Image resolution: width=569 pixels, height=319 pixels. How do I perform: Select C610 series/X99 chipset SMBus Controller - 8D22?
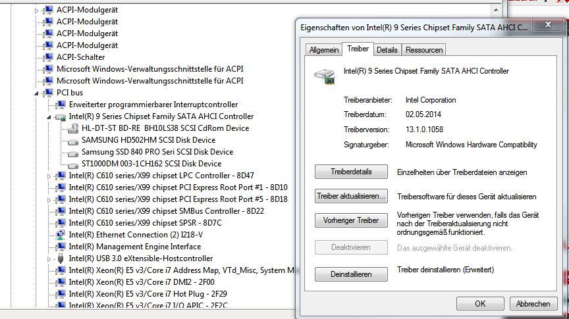(166, 211)
